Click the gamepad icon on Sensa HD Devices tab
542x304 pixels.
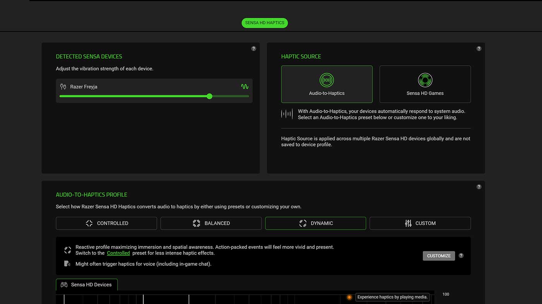click(x=64, y=285)
